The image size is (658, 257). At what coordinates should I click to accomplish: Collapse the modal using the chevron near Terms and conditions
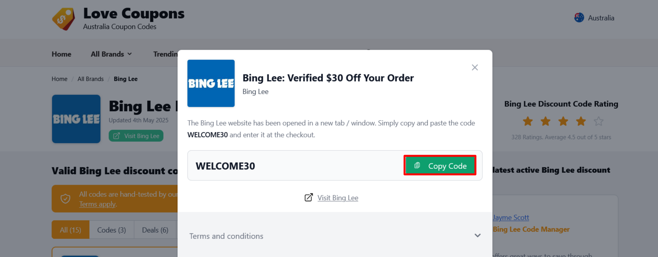[x=477, y=235]
